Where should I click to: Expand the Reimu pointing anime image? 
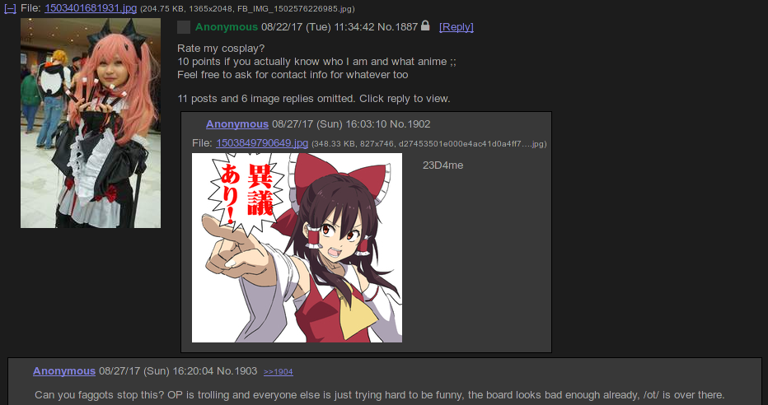[x=297, y=248]
